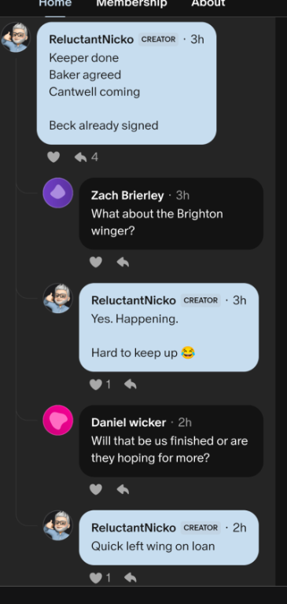Like the "Yes. Happening." reply

[x=100, y=385]
